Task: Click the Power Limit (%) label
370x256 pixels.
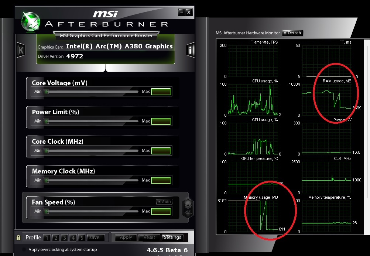Action: [55, 112]
